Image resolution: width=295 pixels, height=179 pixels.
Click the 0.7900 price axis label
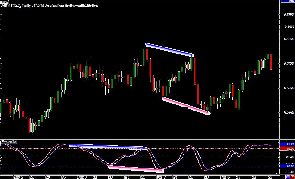click(289, 64)
